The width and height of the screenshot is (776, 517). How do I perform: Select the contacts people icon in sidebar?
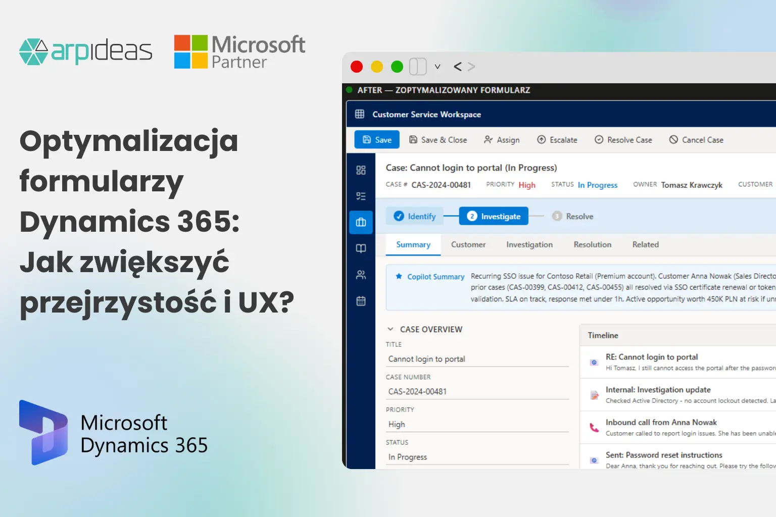click(x=361, y=275)
